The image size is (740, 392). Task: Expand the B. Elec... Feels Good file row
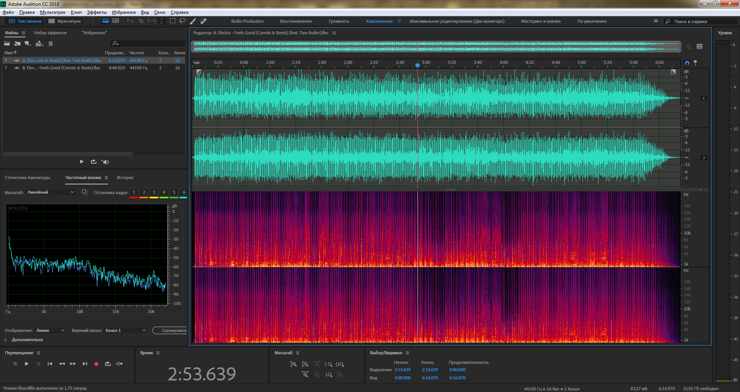coord(6,68)
